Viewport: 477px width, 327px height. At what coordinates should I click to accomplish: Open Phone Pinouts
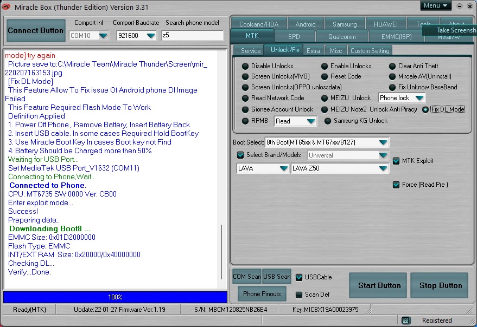tap(262, 294)
